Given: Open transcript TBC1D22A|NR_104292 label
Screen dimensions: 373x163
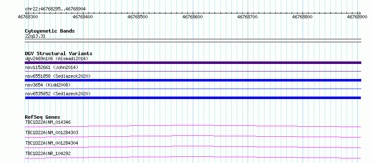Looking at the screenshot, I should (48, 153).
